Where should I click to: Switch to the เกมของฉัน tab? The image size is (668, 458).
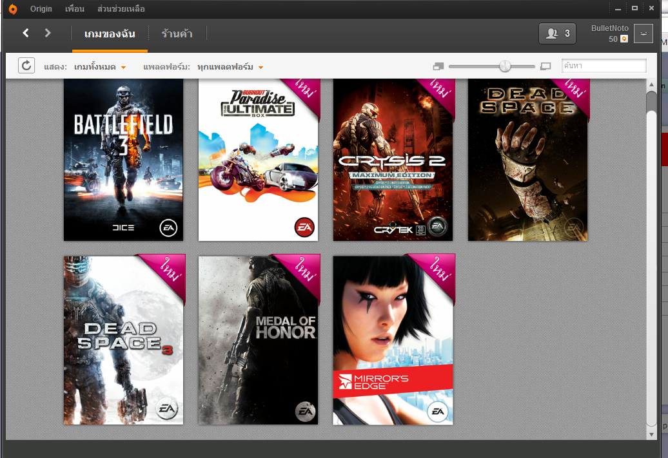coord(110,33)
